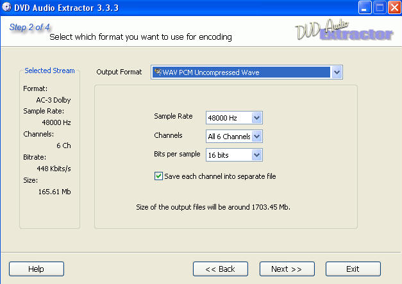This screenshot has width=402, height=284.
Task: Click the Step 2 of 4 text
Action: pos(29,27)
